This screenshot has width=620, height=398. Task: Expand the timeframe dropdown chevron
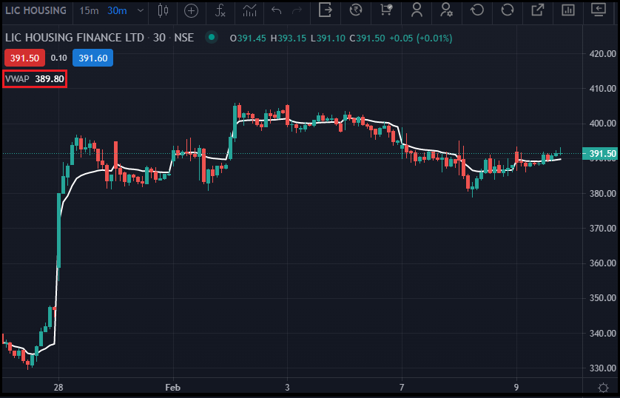click(x=141, y=10)
